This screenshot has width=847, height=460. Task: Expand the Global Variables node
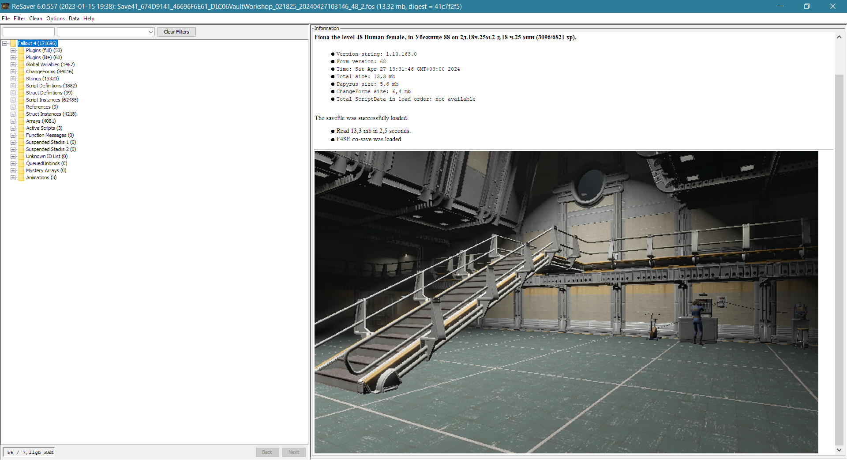click(13, 64)
